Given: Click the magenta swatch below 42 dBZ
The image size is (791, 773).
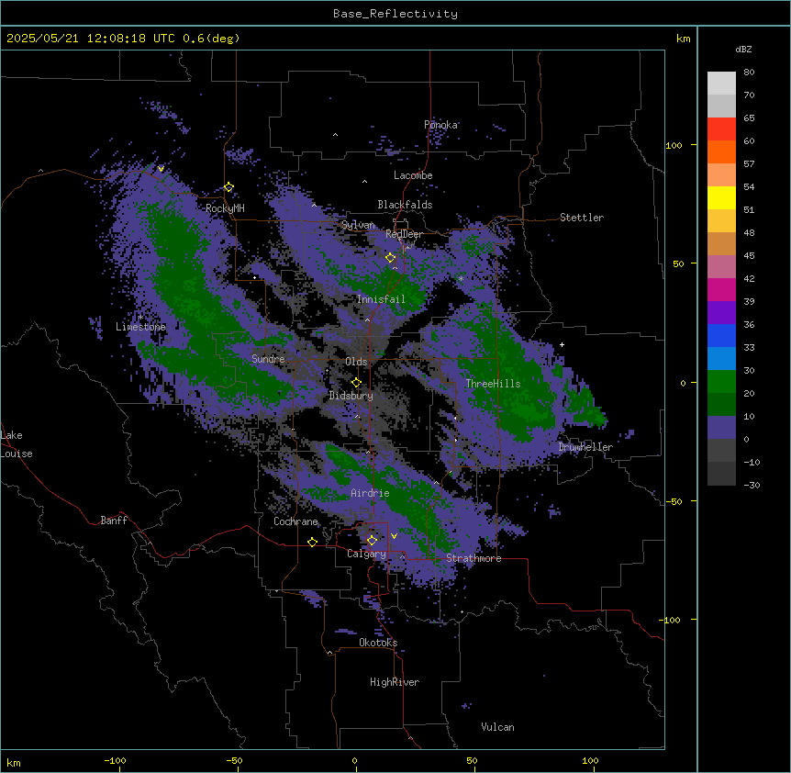Looking at the screenshot, I should 721,289.
